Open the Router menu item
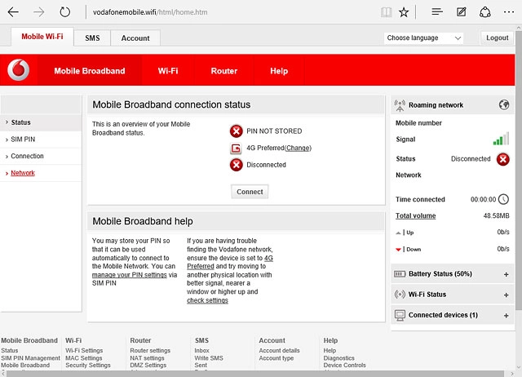This screenshot has height=377, width=522. point(223,71)
